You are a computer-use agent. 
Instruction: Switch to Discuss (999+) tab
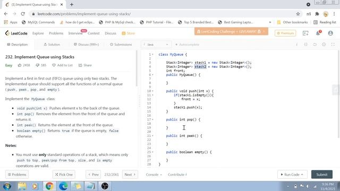click(86, 45)
